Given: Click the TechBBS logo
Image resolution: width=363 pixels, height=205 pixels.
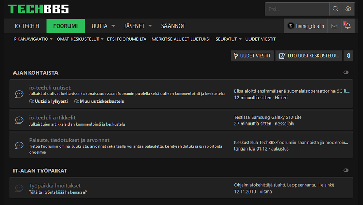Looking at the screenshot, I should [38, 9].
